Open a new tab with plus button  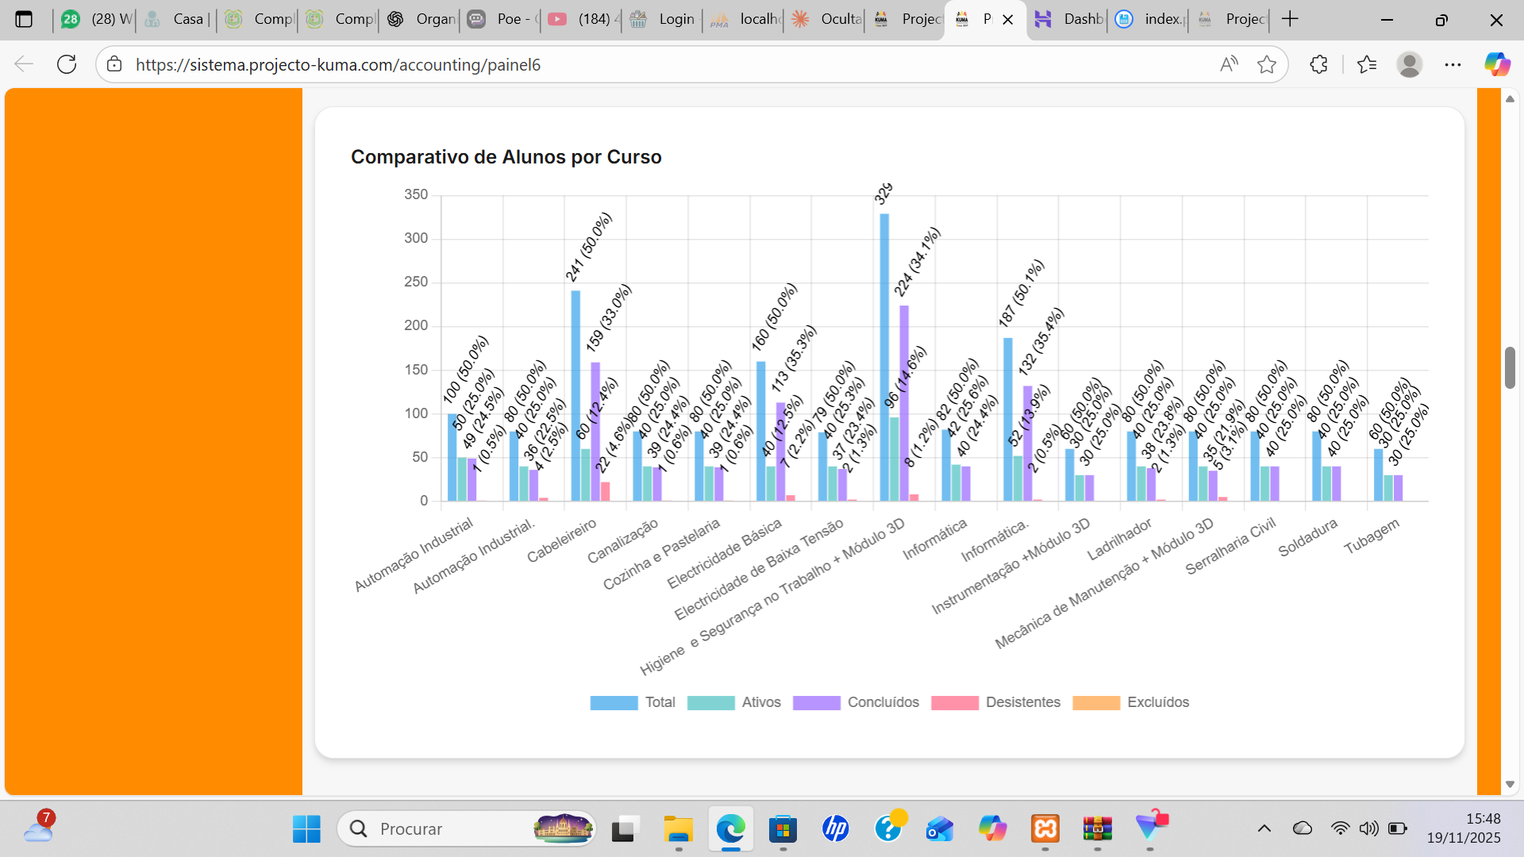(1291, 19)
